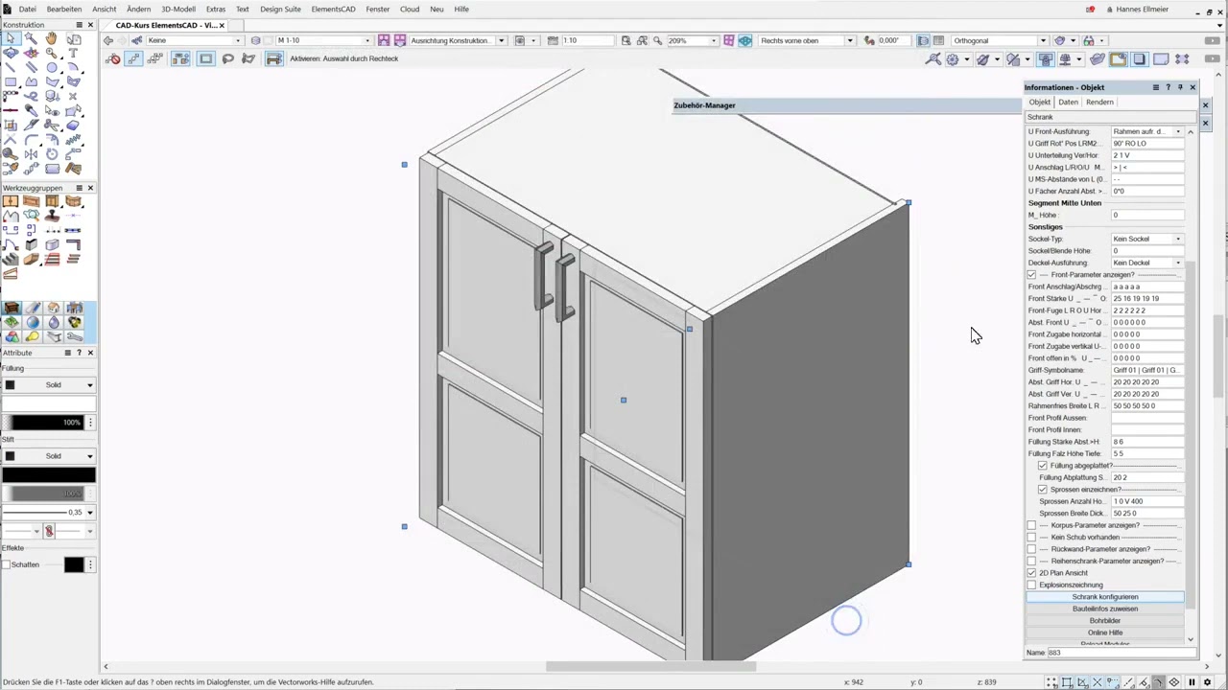This screenshot has height=690, width=1228.
Task: Open the 3D-Modell menu
Action: (178, 9)
